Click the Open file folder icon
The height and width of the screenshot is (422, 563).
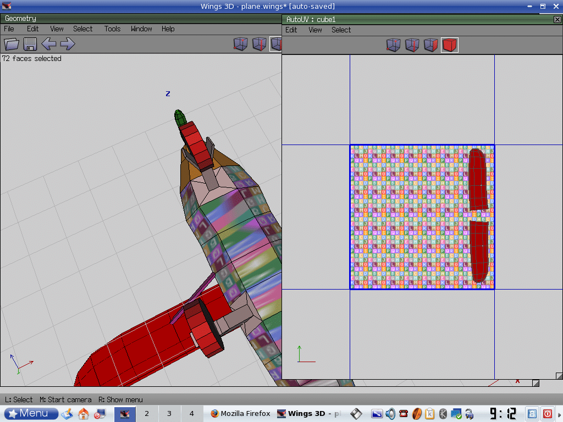(x=12, y=44)
